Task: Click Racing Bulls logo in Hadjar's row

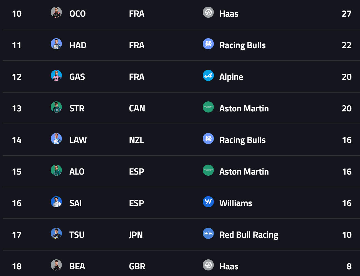Action: [208, 44]
